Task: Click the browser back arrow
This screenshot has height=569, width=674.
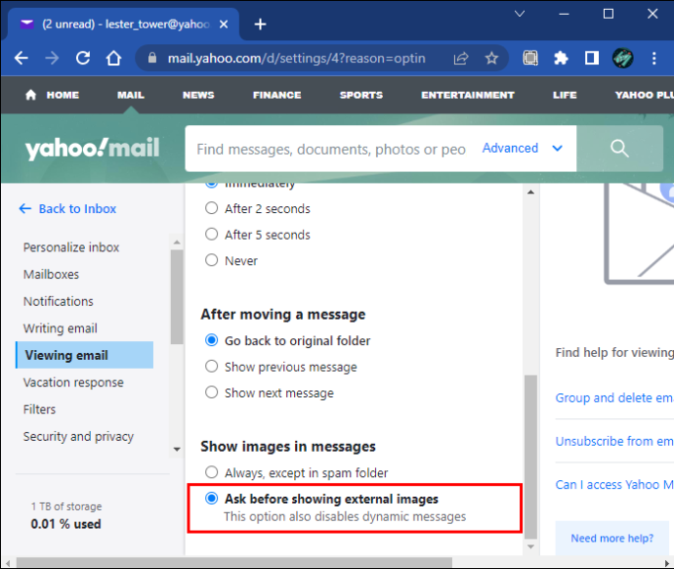Action: click(21, 58)
